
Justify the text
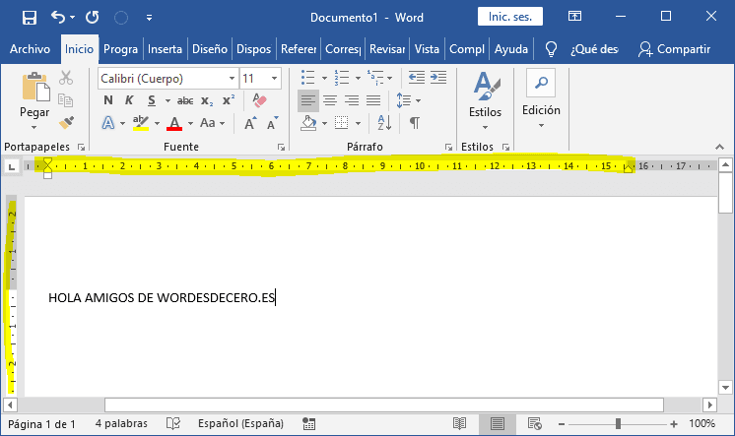(373, 100)
